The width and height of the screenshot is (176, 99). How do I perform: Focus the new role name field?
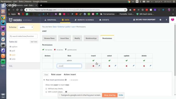click(69, 66)
